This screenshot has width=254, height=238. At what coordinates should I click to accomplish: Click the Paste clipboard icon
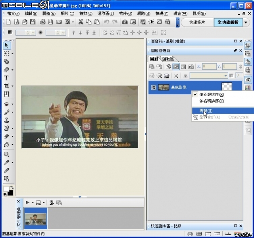pyautogui.click(x=97, y=22)
